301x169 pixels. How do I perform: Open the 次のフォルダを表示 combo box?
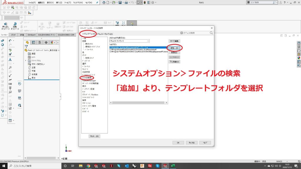point(129,41)
